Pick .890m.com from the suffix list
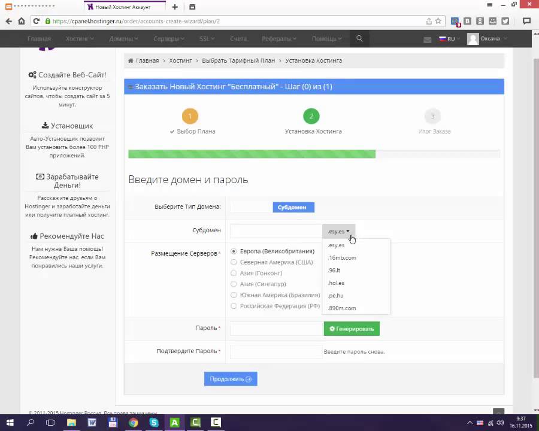Viewport: 539px width, 431px height. pyautogui.click(x=356, y=308)
